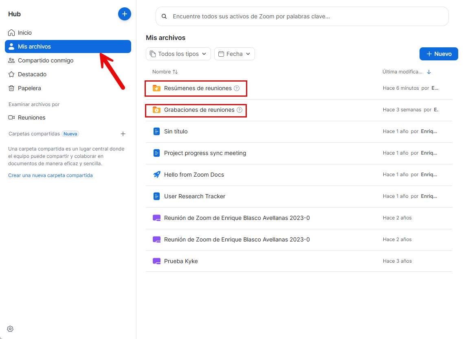This screenshot has height=339, width=468.
Task: Click the Grabaciones de reuniones folder icon
Action: (156, 110)
